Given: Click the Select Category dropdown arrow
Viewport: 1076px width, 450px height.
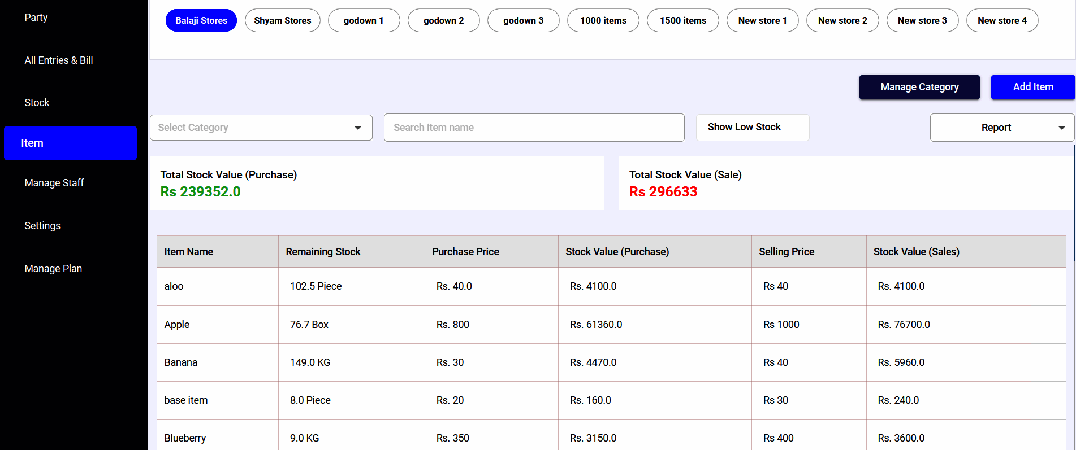Looking at the screenshot, I should coord(357,128).
